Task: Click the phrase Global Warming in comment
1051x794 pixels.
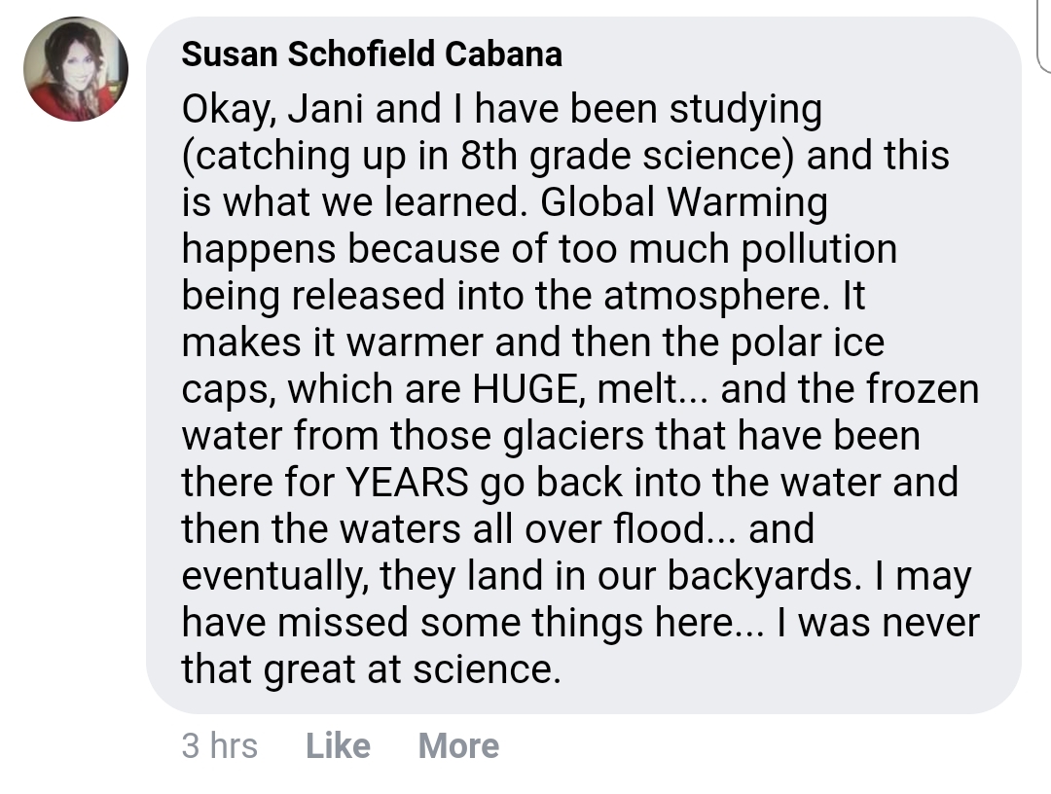Action: 684,203
